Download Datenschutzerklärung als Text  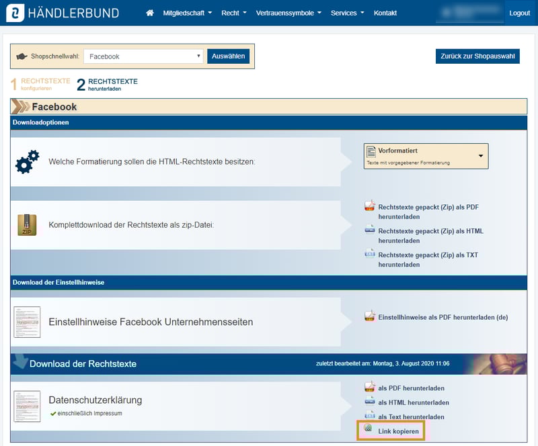click(411, 417)
